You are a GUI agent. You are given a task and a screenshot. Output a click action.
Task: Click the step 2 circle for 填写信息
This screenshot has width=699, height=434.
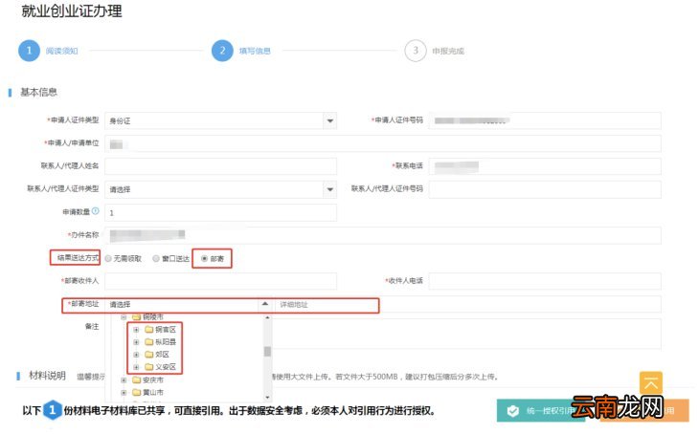(222, 51)
